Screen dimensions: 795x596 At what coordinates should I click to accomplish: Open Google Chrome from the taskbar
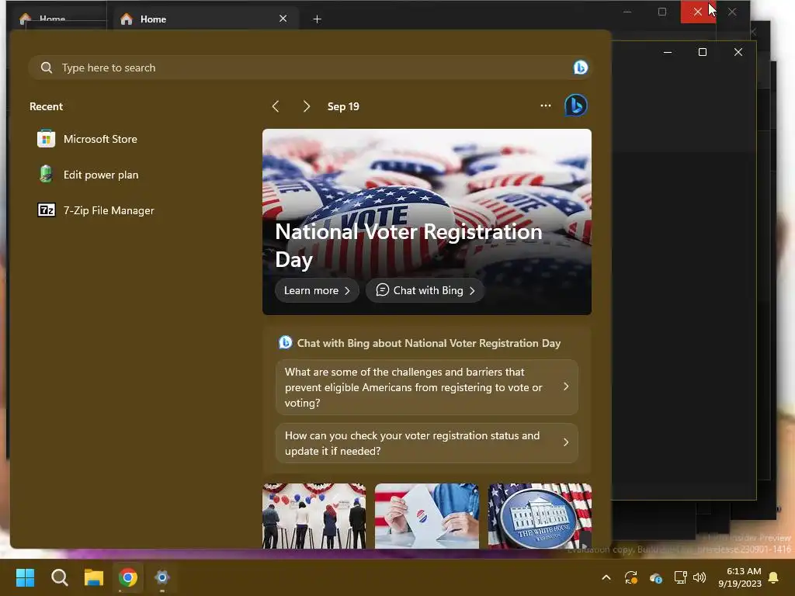coord(128,577)
